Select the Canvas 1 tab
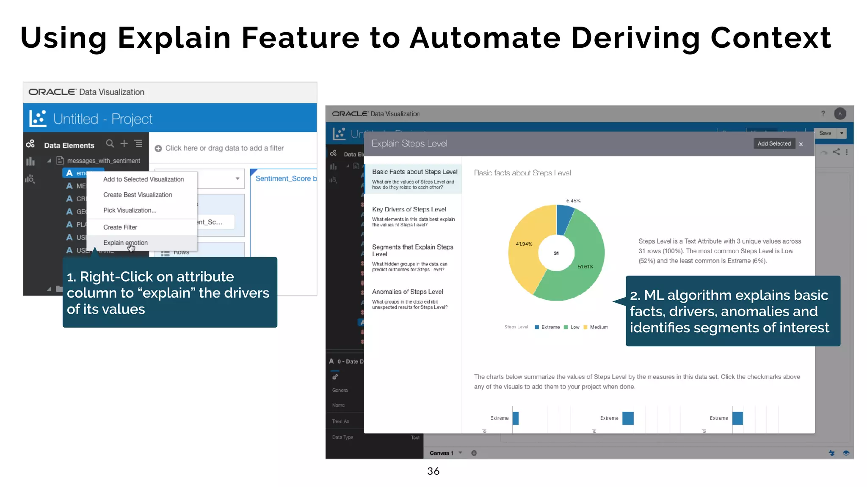The height and width of the screenshot is (487, 867). click(x=442, y=453)
